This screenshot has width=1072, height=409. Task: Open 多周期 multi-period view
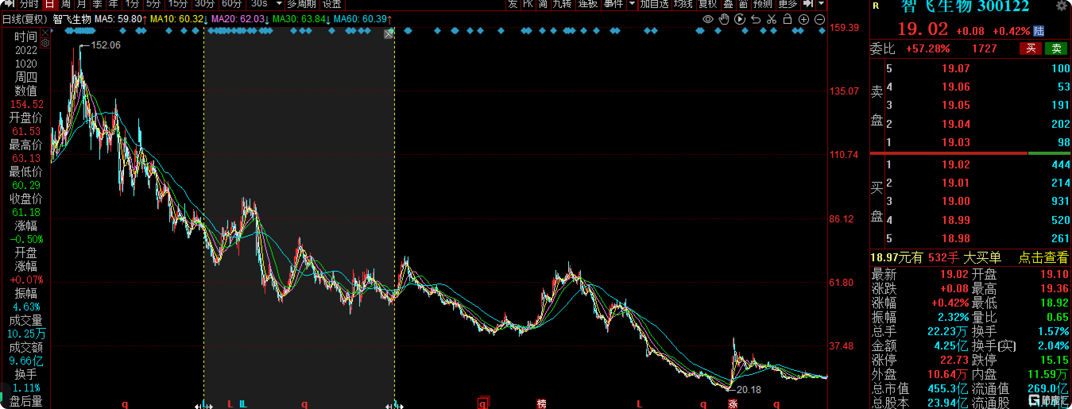[x=302, y=4]
